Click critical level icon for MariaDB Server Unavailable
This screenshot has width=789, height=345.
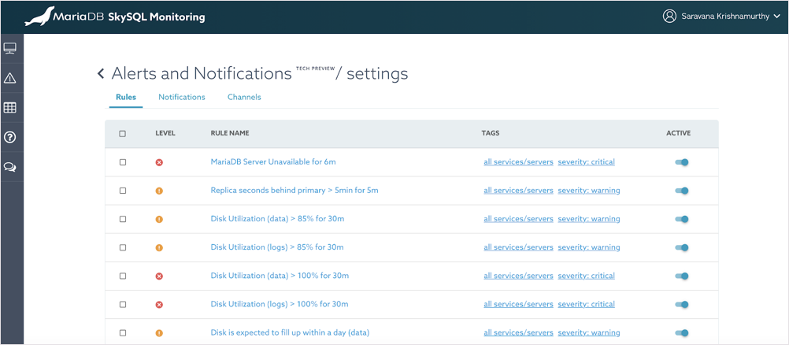(x=159, y=162)
